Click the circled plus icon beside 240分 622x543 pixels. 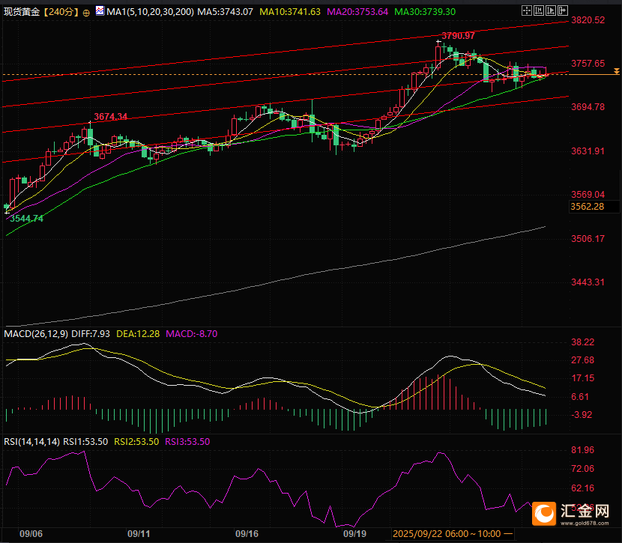[x=86, y=13]
